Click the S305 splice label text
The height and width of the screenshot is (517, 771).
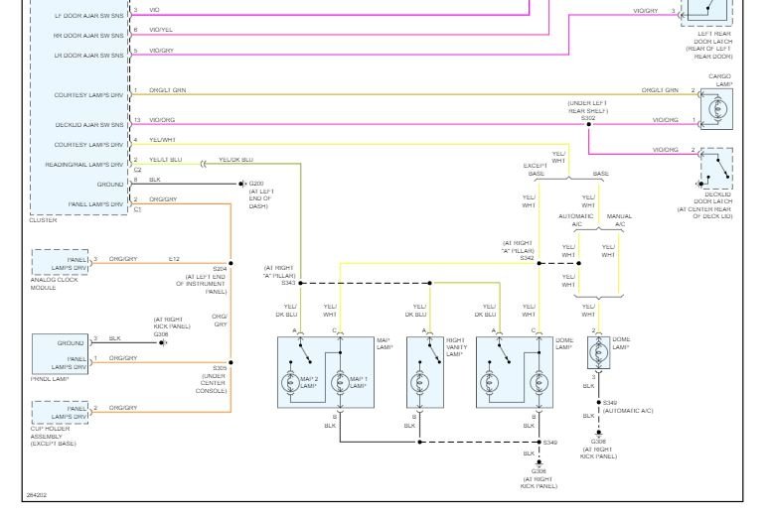tap(220, 368)
